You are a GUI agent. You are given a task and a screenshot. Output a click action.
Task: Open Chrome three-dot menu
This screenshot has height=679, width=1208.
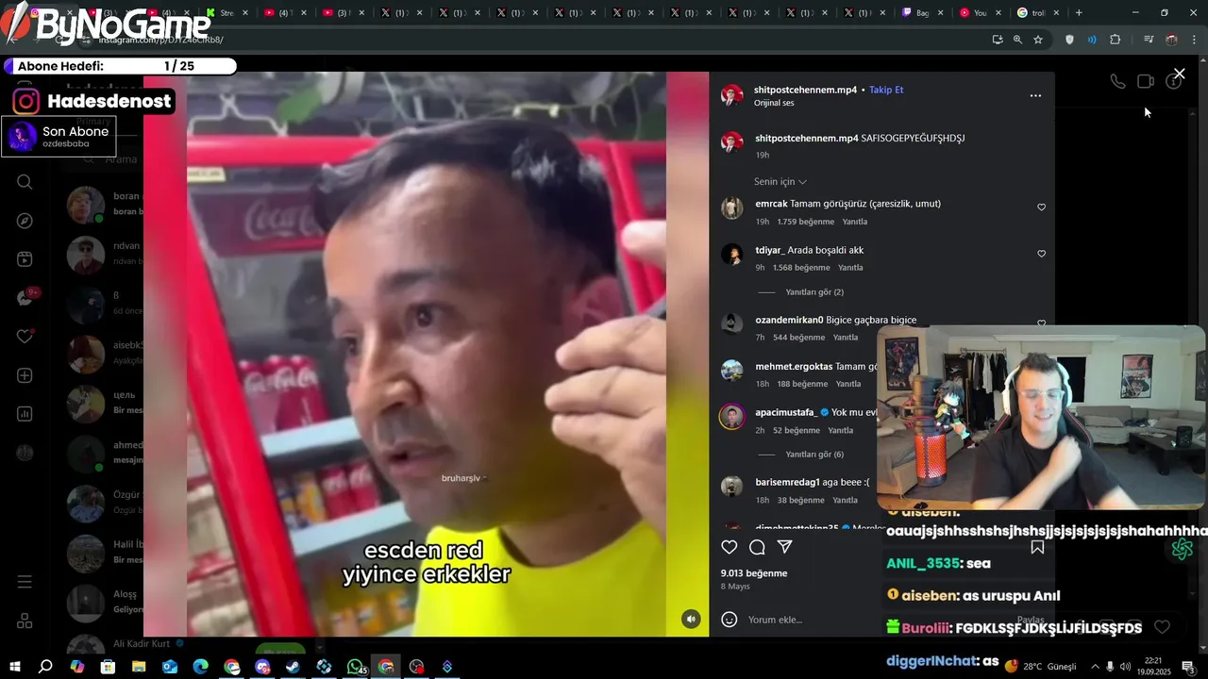coord(1194,40)
